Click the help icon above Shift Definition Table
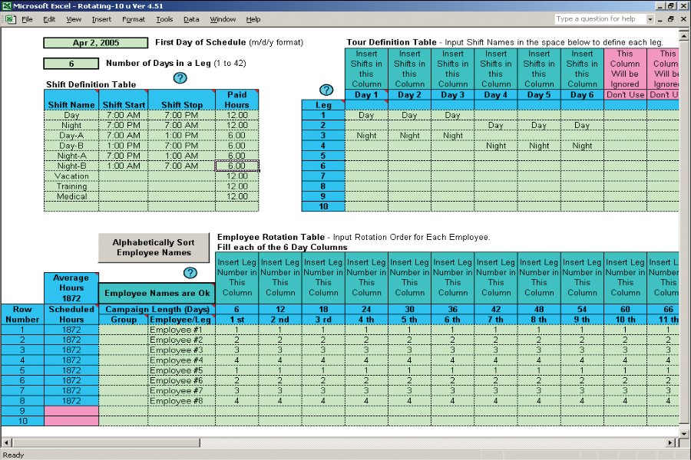 pos(180,77)
